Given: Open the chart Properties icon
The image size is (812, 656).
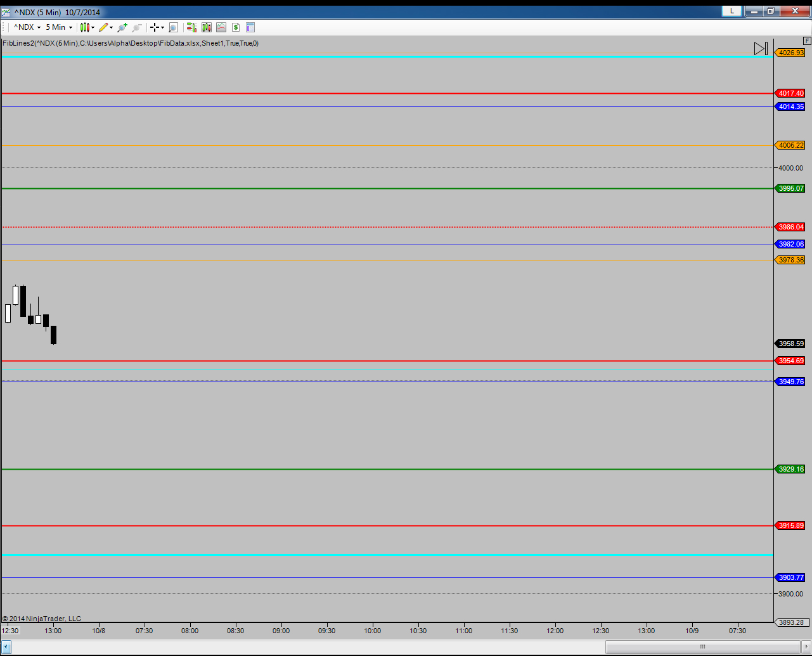Looking at the screenshot, I should pyautogui.click(x=250, y=27).
